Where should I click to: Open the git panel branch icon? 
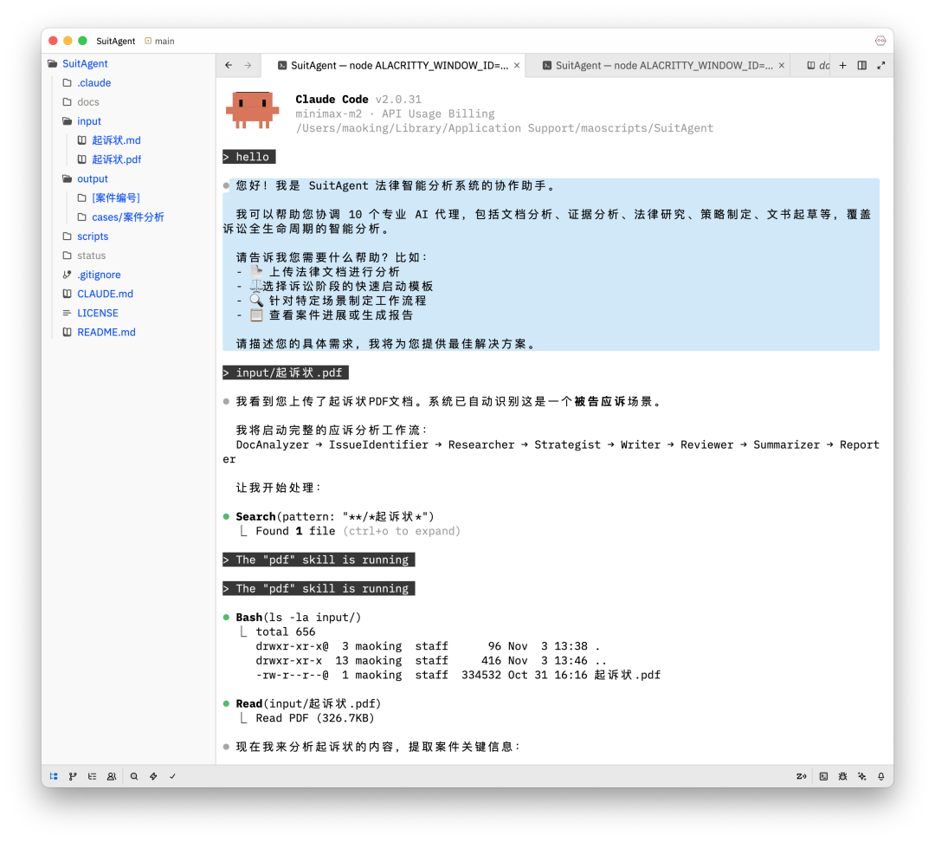point(73,776)
